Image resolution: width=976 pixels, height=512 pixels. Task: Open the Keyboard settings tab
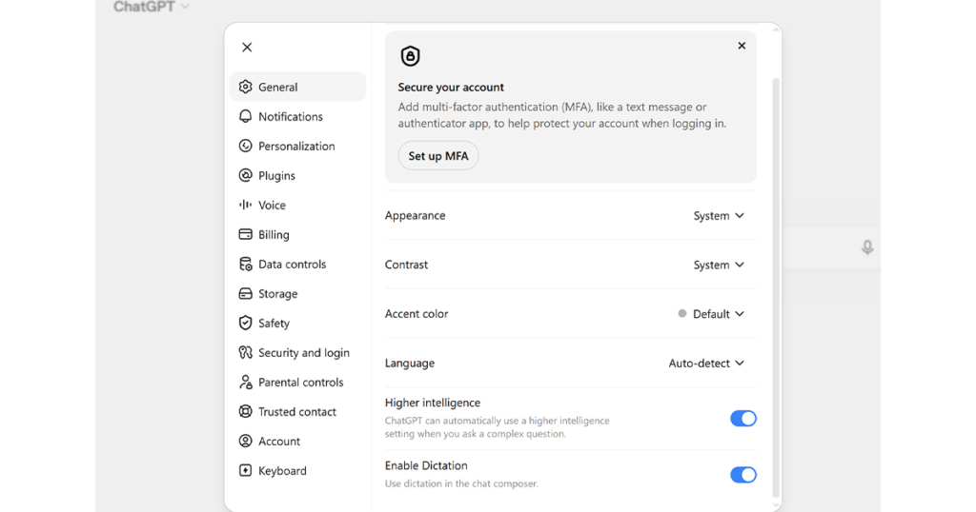(x=297, y=470)
